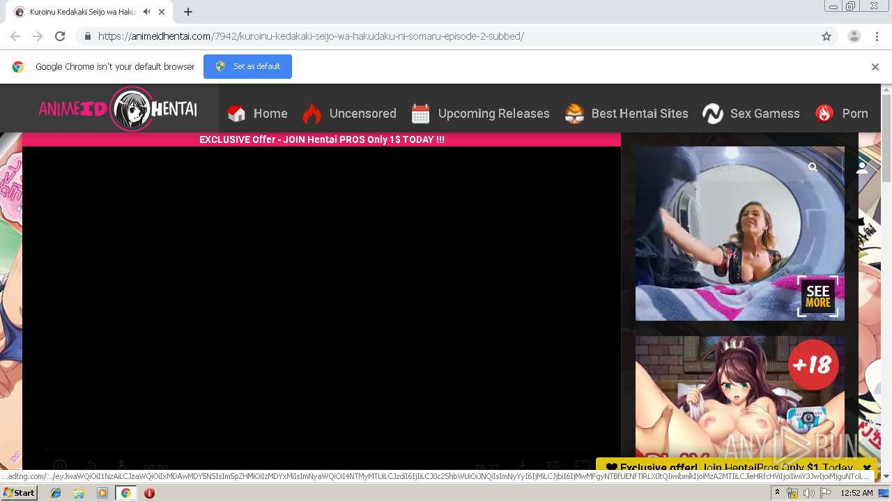Open the Porn menu item
The width and height of the screenshot is (892, 502).
[841, 114]
